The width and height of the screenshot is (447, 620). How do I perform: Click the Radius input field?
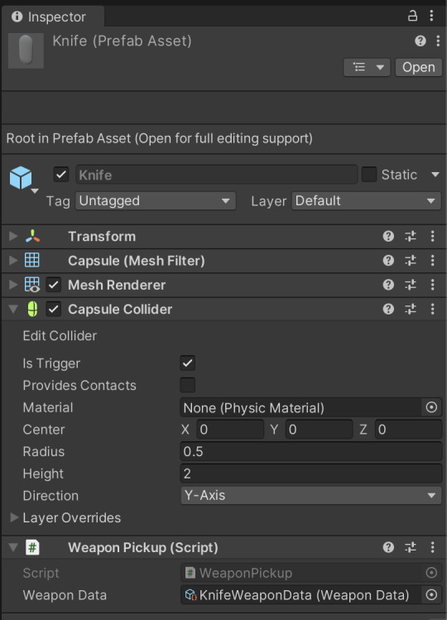(x=311, y=451)
